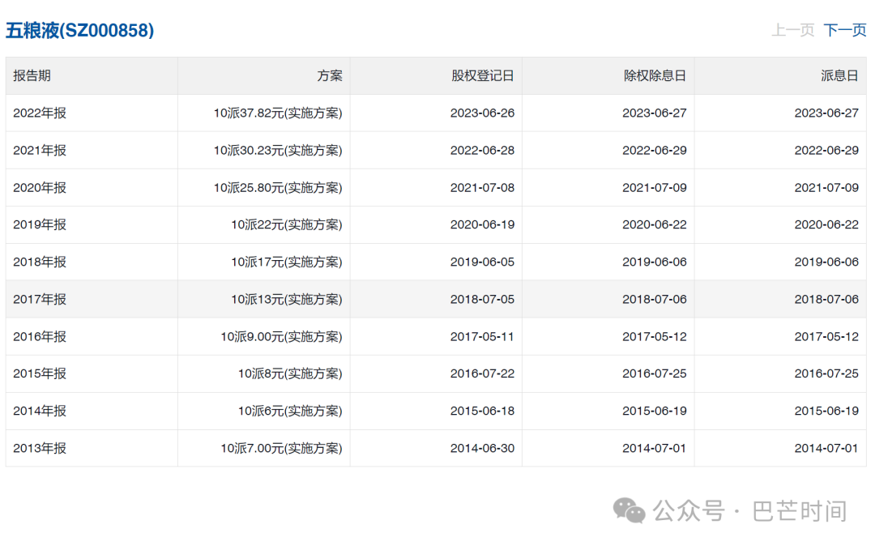The width and height of the screenshot is (875, 546).
Task: Select the 2021年报 row label
Action: point(40,151)
